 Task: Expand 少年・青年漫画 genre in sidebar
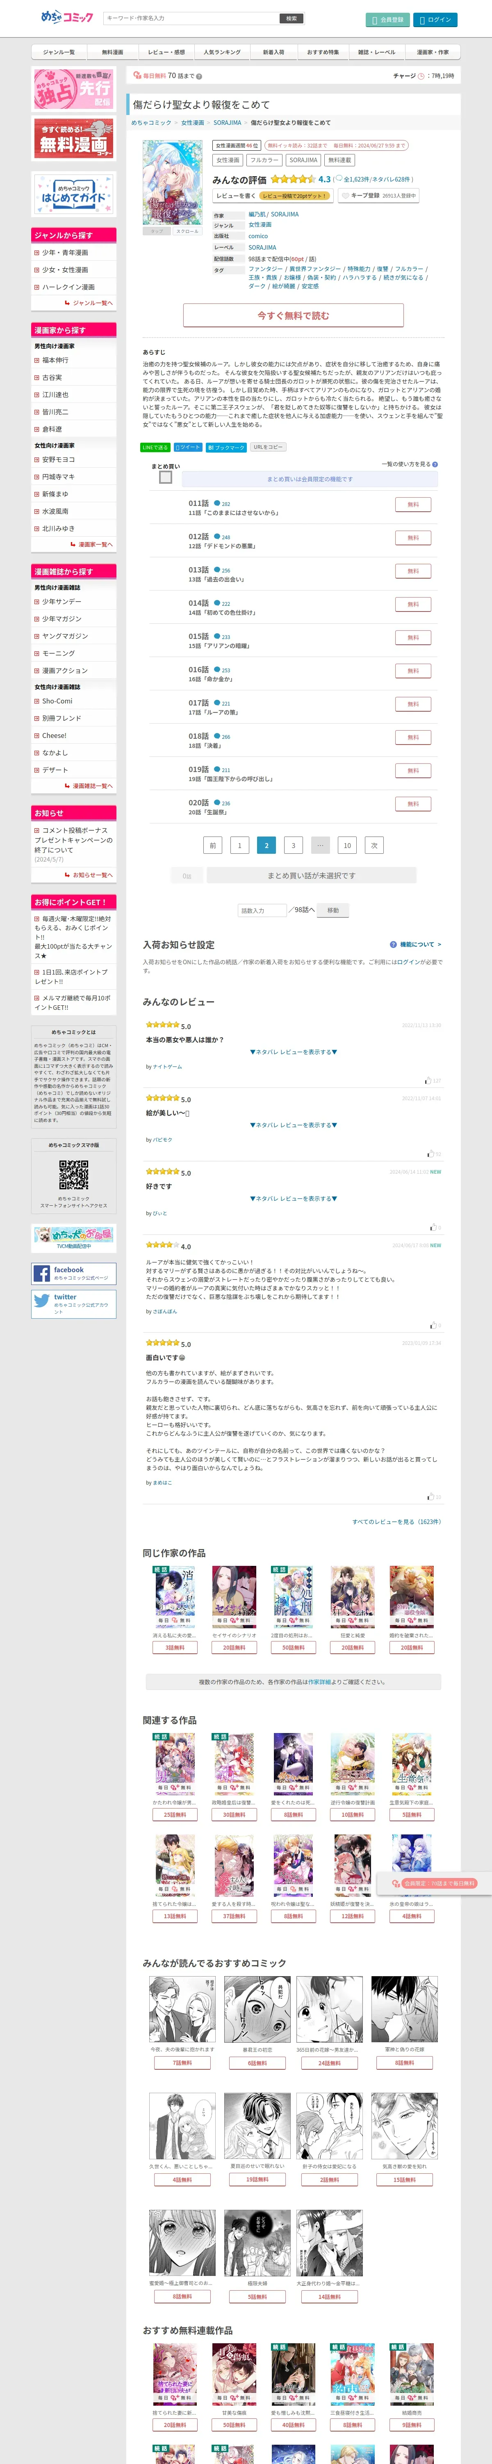pos(73,253)
